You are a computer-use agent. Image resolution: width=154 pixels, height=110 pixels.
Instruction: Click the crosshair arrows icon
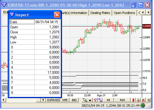point(143,100)
